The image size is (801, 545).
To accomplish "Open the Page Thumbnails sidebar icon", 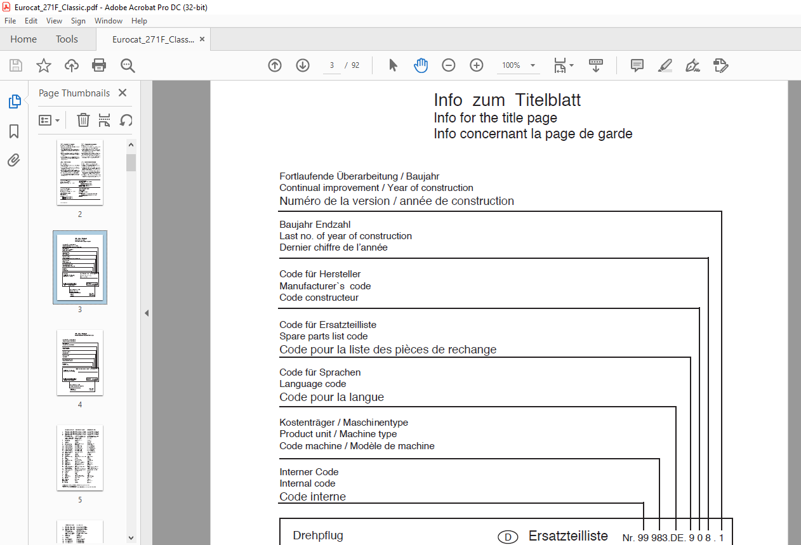I will tap(14, 101).
